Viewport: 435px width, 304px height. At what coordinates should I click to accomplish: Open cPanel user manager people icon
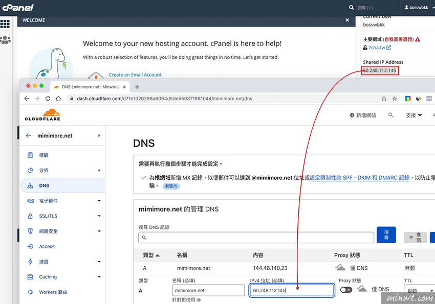[5, 40]
